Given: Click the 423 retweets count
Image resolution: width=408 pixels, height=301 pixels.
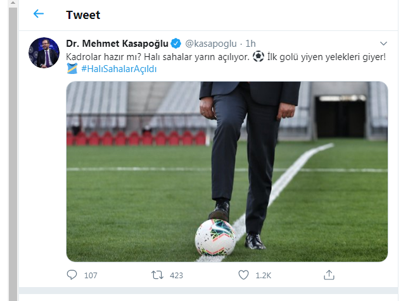Looking at the screenshot, I should tap(177, 276).
